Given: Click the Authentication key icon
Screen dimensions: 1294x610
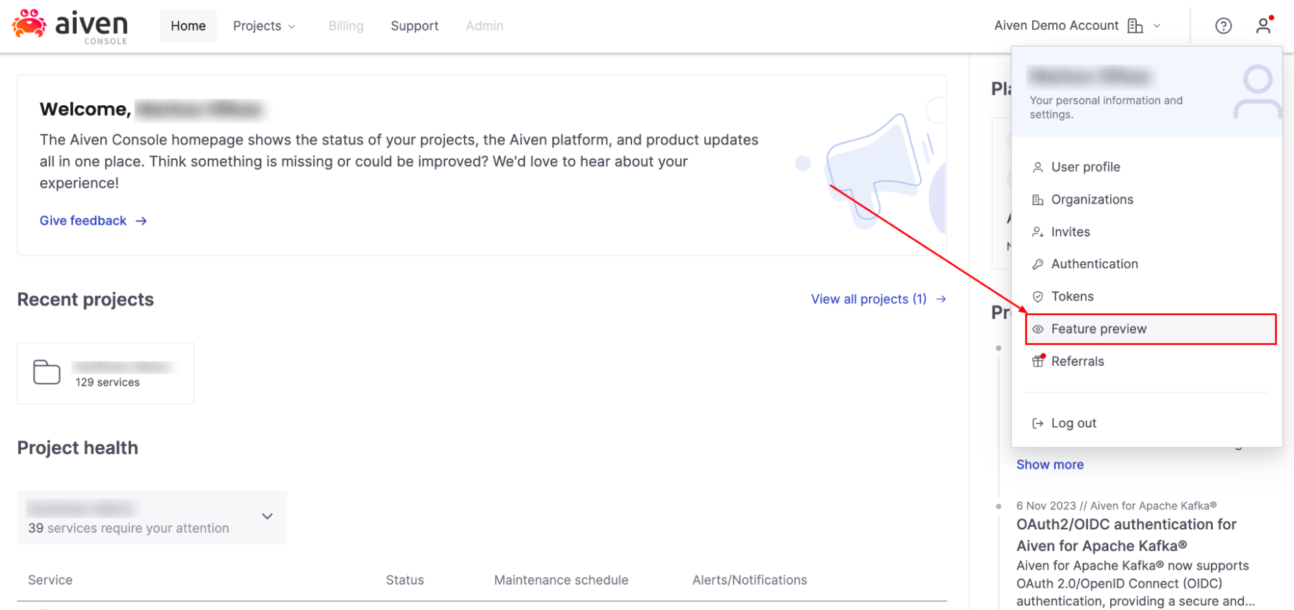Looking at the screenshot, I should tap(1037, 264).
